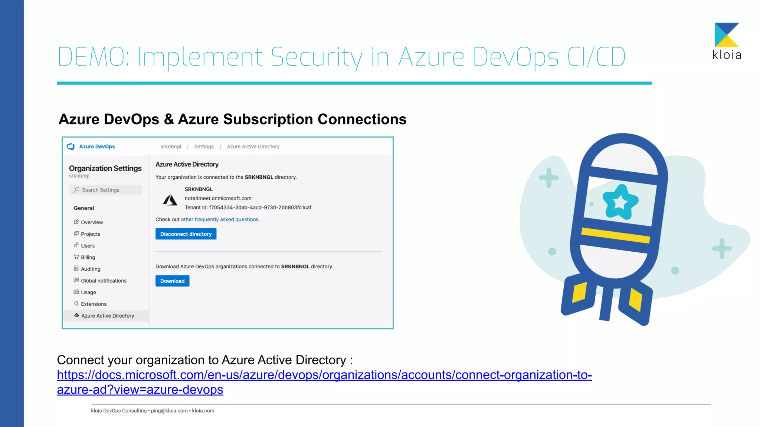Click the Projects icon
Screen dimensions: 760x427
coord(76,234)
